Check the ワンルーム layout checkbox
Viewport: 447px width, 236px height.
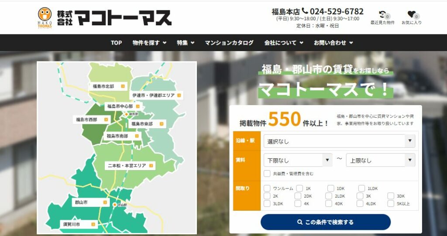(x=267, y=188)
